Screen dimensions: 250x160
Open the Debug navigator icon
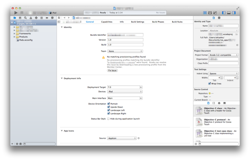click(42, 18)
